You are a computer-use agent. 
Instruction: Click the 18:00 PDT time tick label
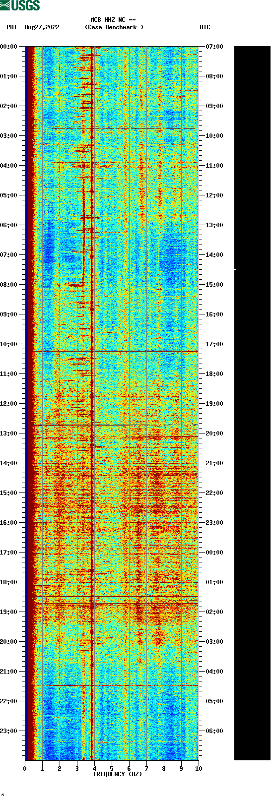tap(9, 582)
